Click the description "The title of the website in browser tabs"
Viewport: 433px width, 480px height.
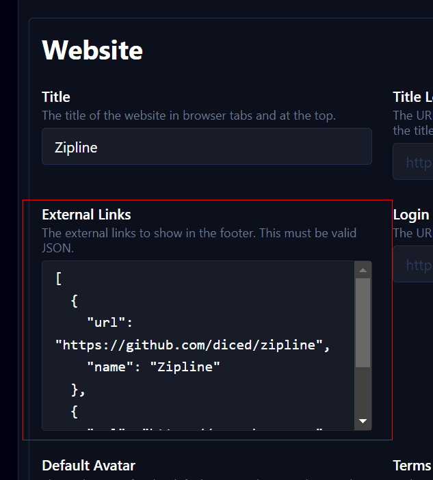click(189, 116)
